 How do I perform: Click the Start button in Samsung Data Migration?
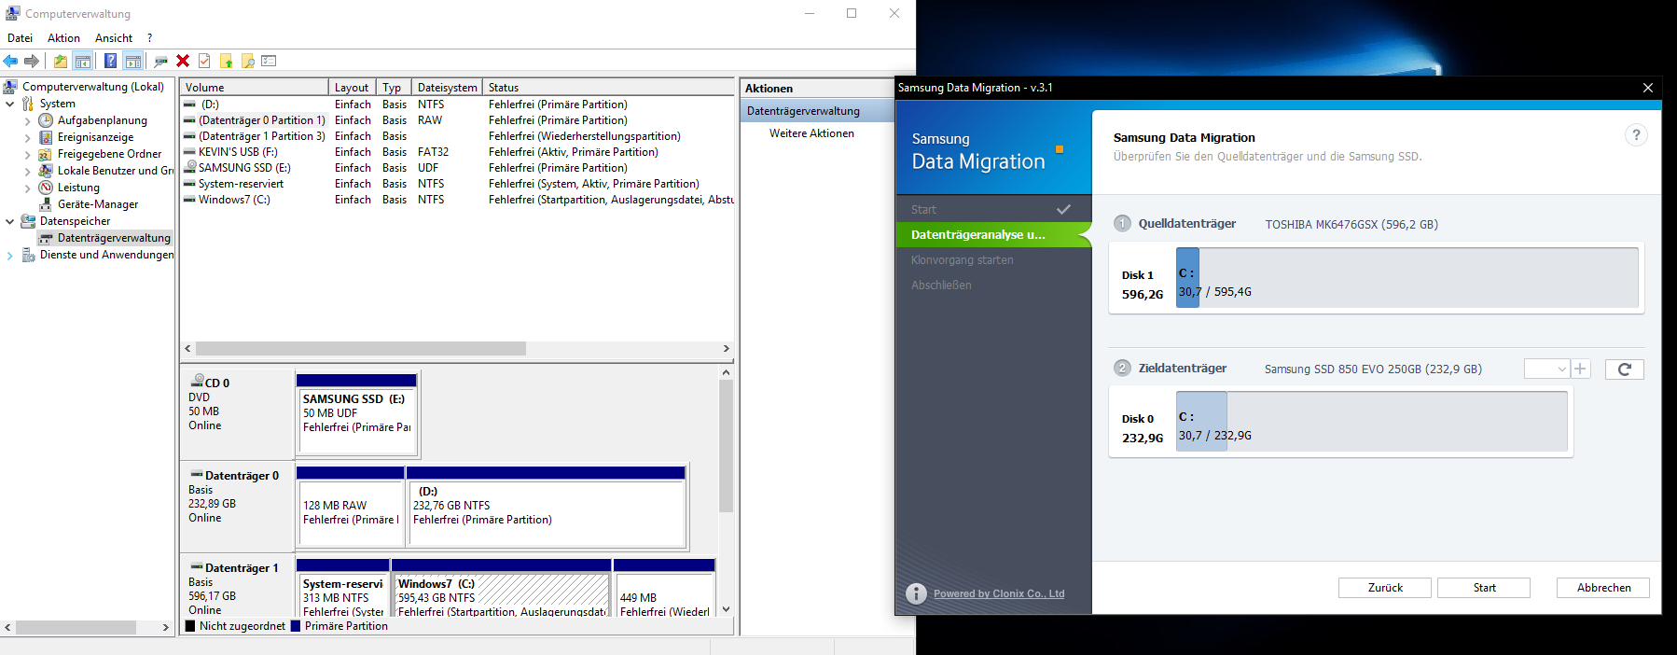coord(1484,588)
